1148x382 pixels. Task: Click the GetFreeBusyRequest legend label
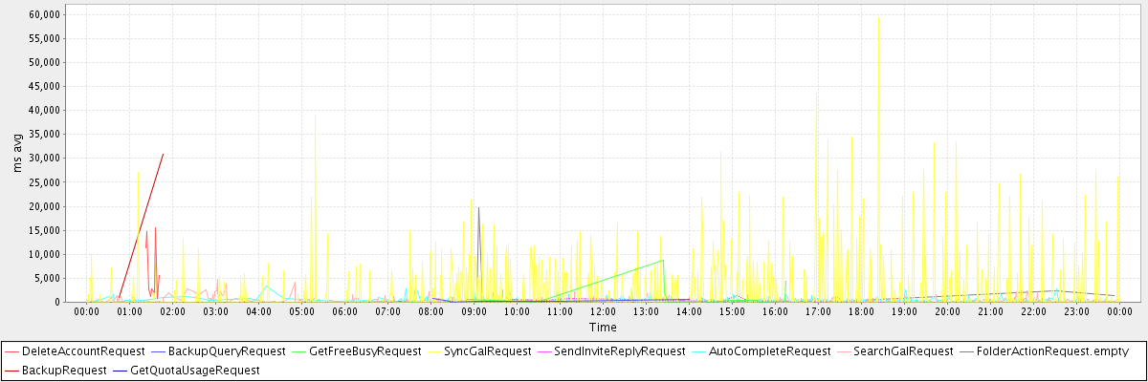(x=365, y=351)
